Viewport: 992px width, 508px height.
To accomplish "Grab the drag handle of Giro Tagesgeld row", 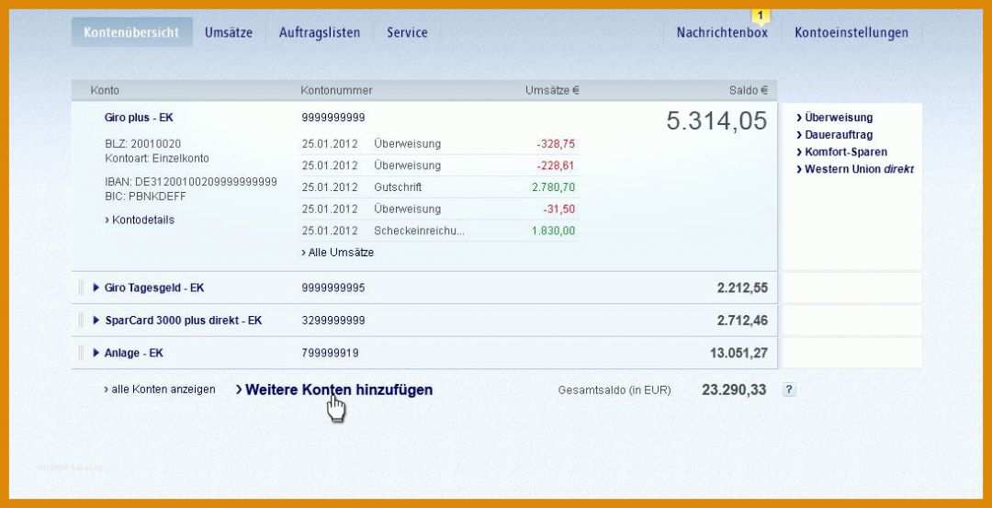I will (x=81, y=288).
